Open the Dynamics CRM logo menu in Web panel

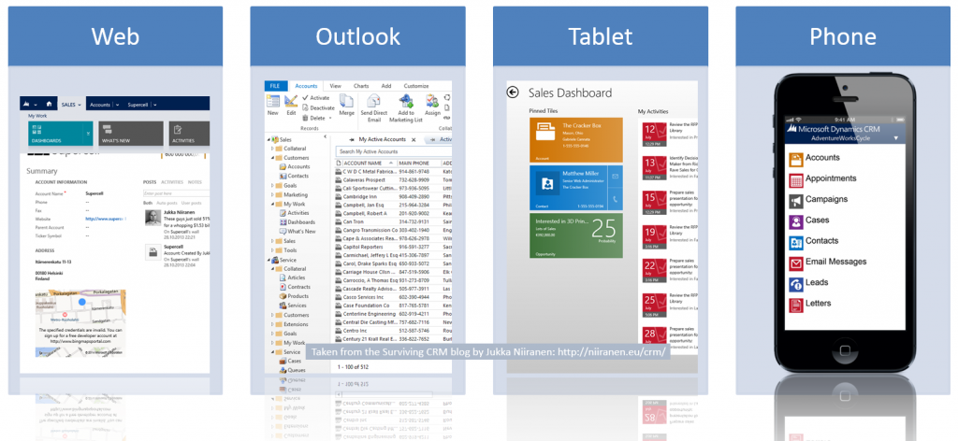click(28, 105)
